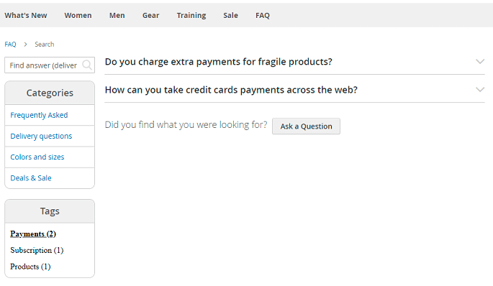Image resolution: width=493 pixels, height=286 pixels.
Task: Select FAQ in the top navigation
Action: [263, 15]
